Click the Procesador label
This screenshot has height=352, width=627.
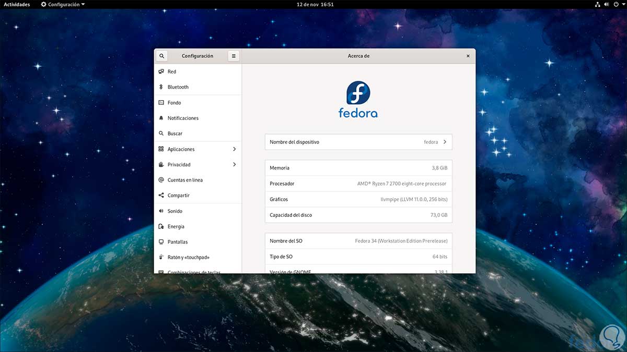(x=282, y=184)
